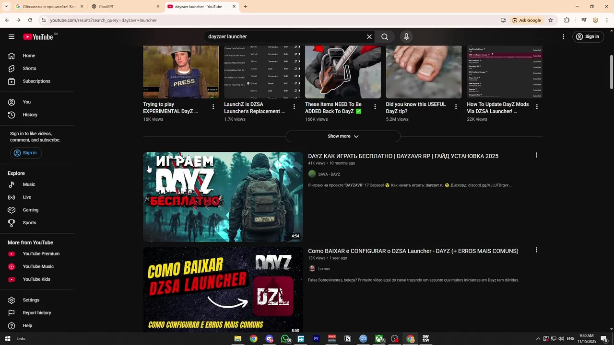Open File Explorer from the taskbar
The height and width of the screenshot is (345, 614).
coord(237,339)
